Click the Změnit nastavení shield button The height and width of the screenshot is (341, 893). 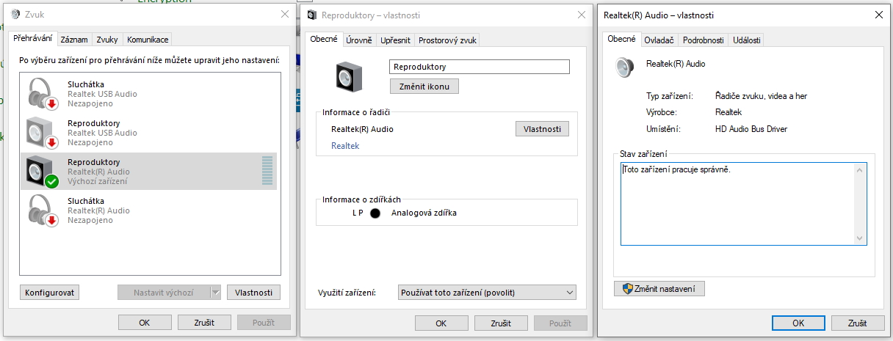pyautogui.click(x=659, y=288)
